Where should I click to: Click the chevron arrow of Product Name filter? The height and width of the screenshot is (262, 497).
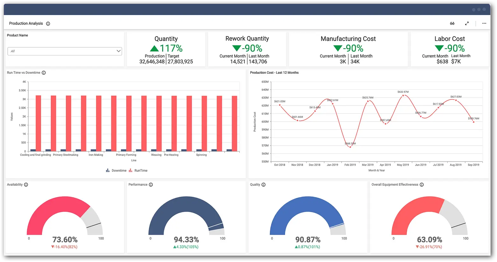118,51
